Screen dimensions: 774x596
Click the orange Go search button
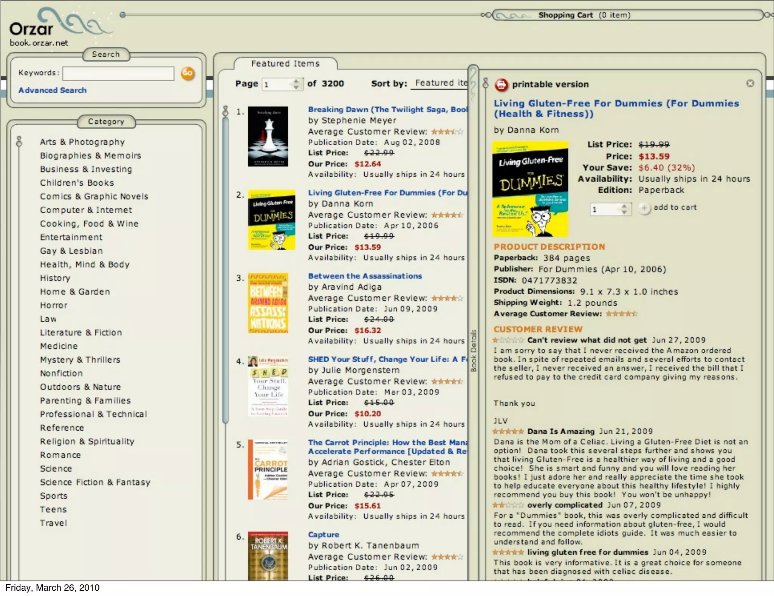[x=187, y=73]
